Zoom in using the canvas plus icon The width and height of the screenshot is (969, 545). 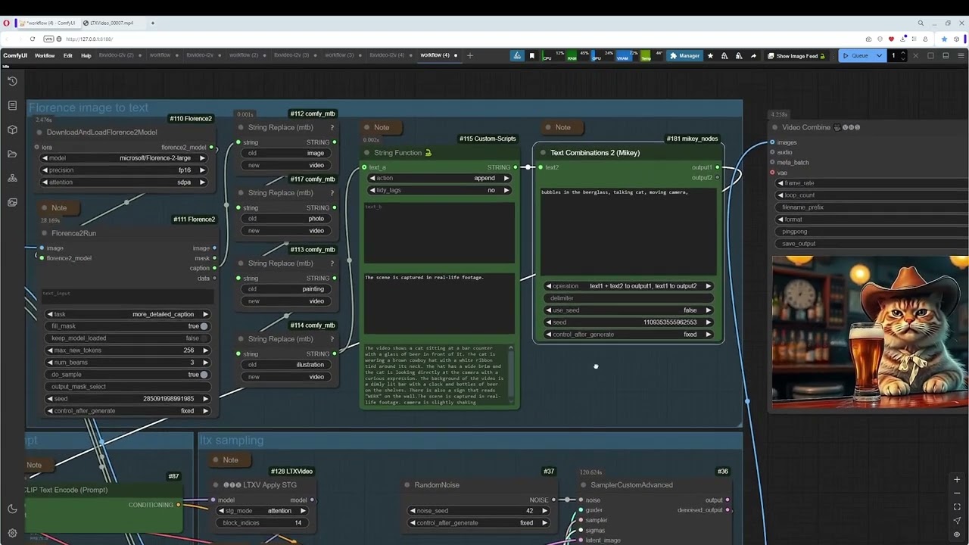pos(957,479)
